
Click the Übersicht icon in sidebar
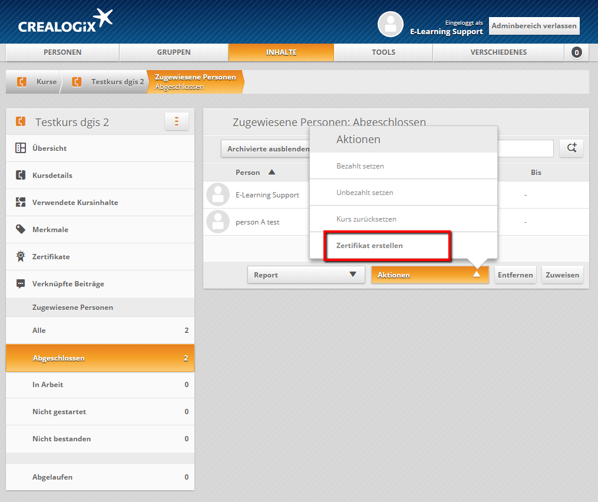pos(21,148)
